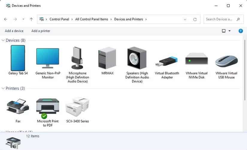247x150 pixels.
Task: Click Add a printer
Action: 41,31
